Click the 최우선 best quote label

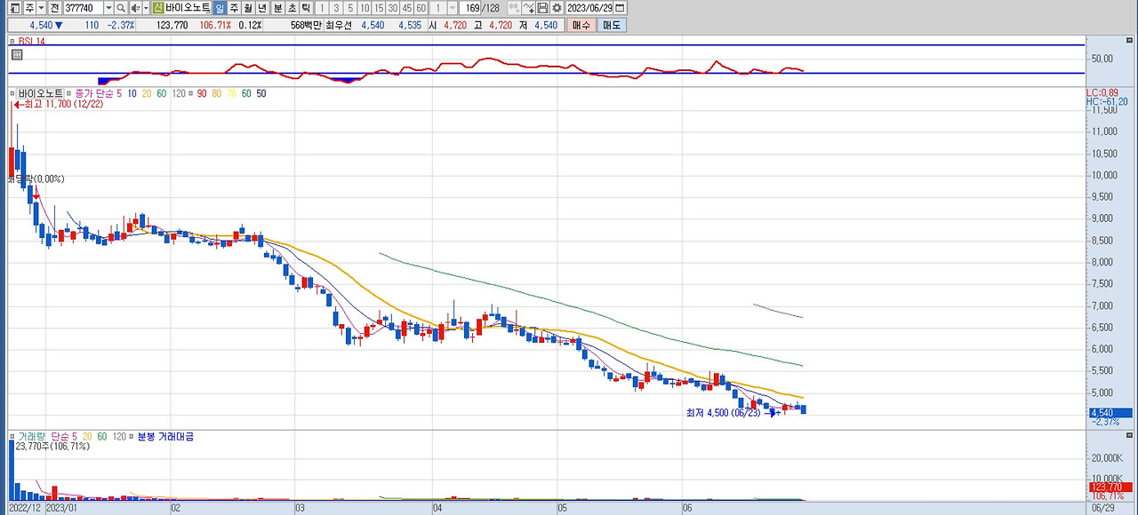coord(339,25)
